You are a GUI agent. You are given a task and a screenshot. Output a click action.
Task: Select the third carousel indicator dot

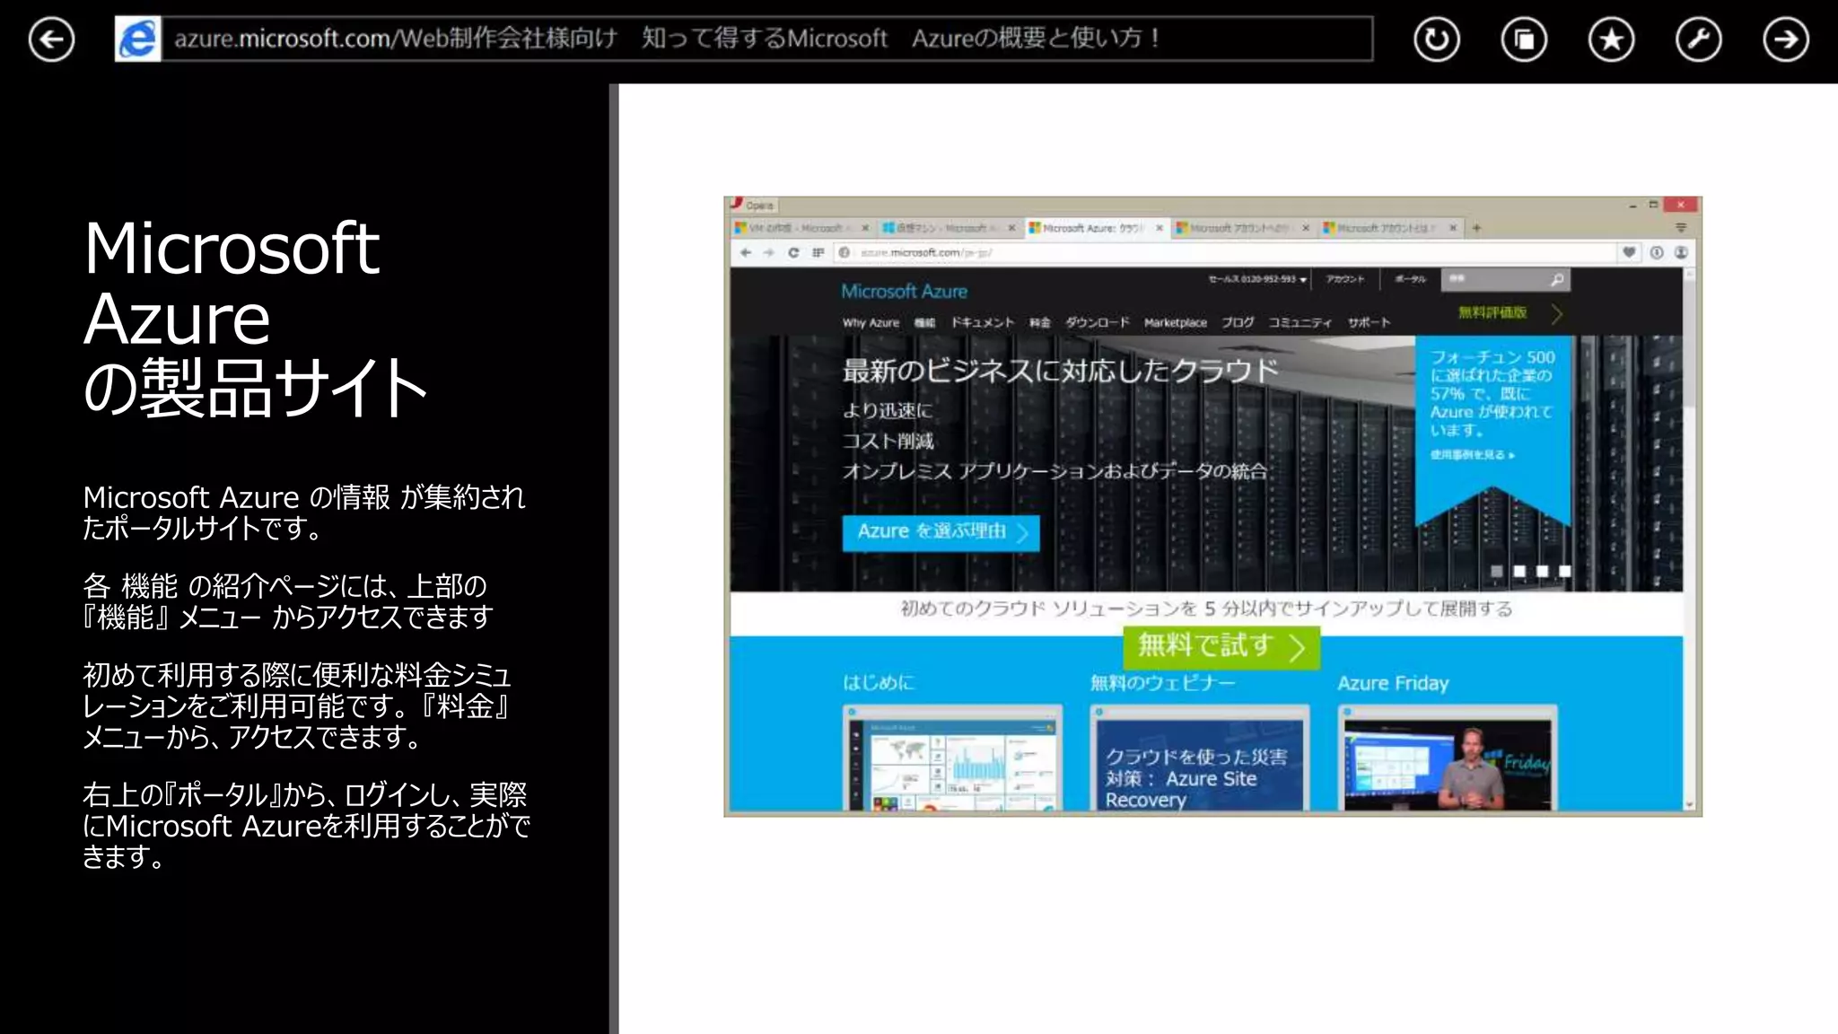click(1542, 571)
